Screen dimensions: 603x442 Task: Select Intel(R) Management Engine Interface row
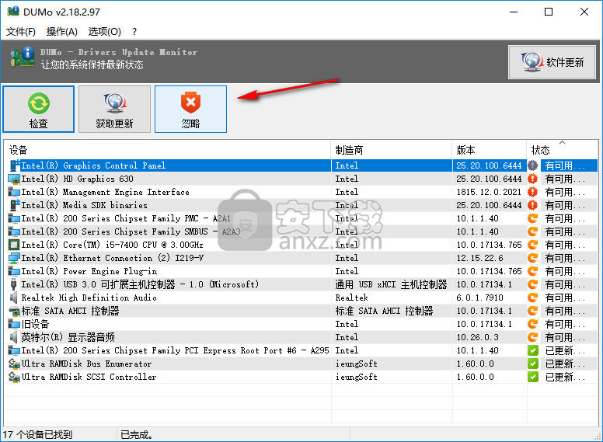301,192
